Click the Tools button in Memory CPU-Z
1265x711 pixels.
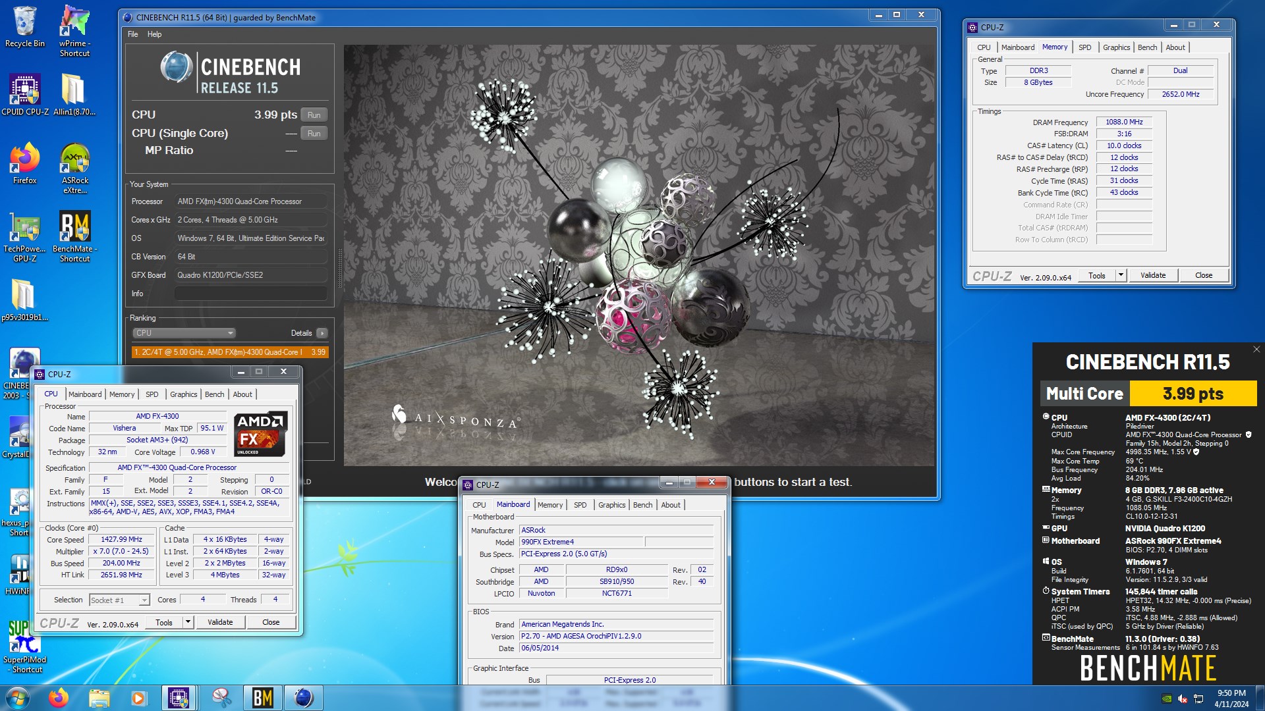[x=1096, y=276]
